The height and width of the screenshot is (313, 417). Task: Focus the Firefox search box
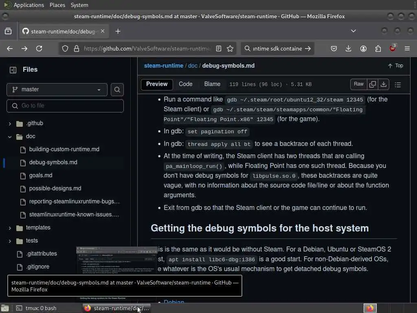[277, 48]
